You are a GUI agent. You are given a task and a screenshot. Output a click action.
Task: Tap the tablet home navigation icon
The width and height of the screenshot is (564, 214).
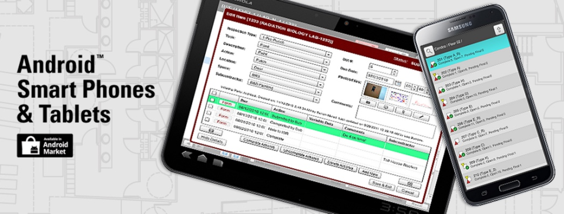click(x=202, y=158)
